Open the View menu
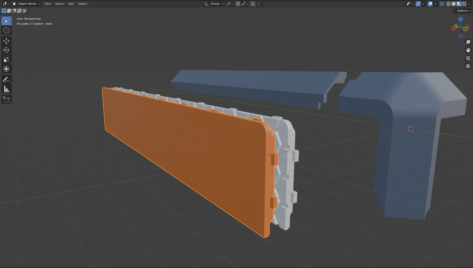Screen dimensions: 473x268 click(x=48, y=4)
